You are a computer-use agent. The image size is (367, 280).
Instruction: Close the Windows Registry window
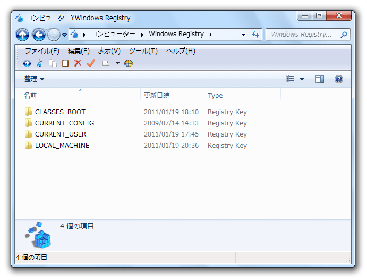pos(339,16)
